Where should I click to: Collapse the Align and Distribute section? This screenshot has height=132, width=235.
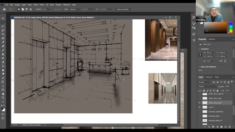(x=199, y=67)
